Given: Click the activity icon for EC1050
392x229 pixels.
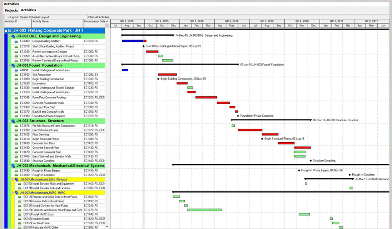Looking at the screenshot, I should coord(16,56).
